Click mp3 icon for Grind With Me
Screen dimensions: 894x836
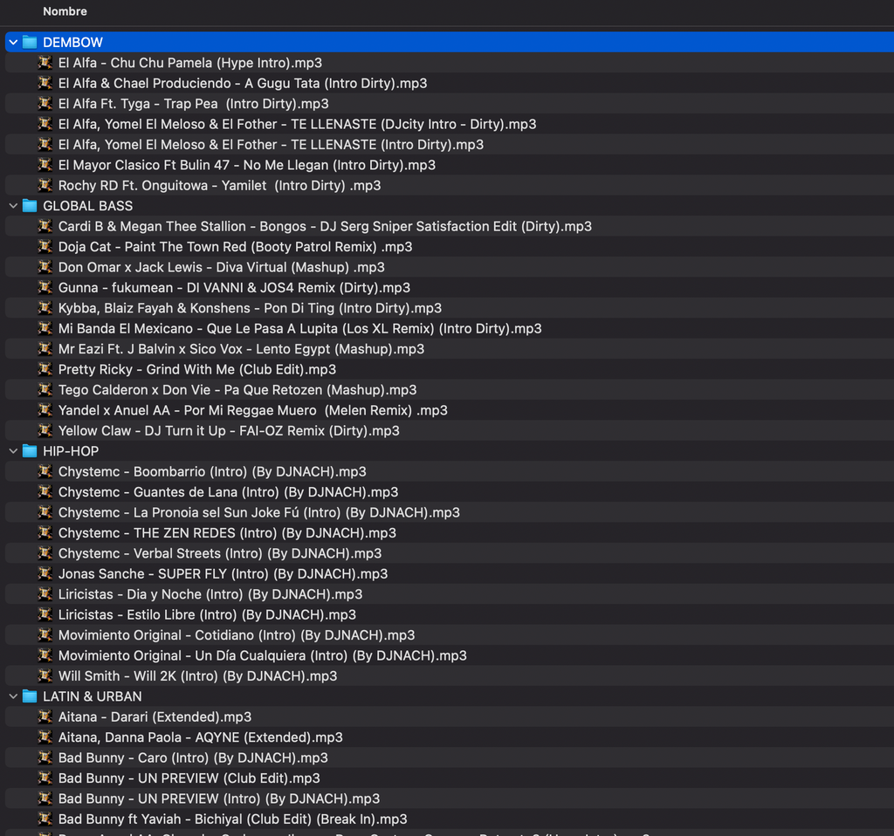click(x=45, y=369)
